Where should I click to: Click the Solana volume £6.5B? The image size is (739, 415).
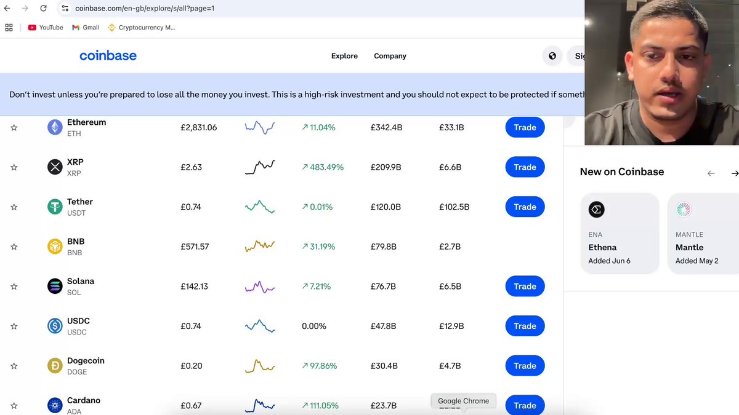(450, 287)
